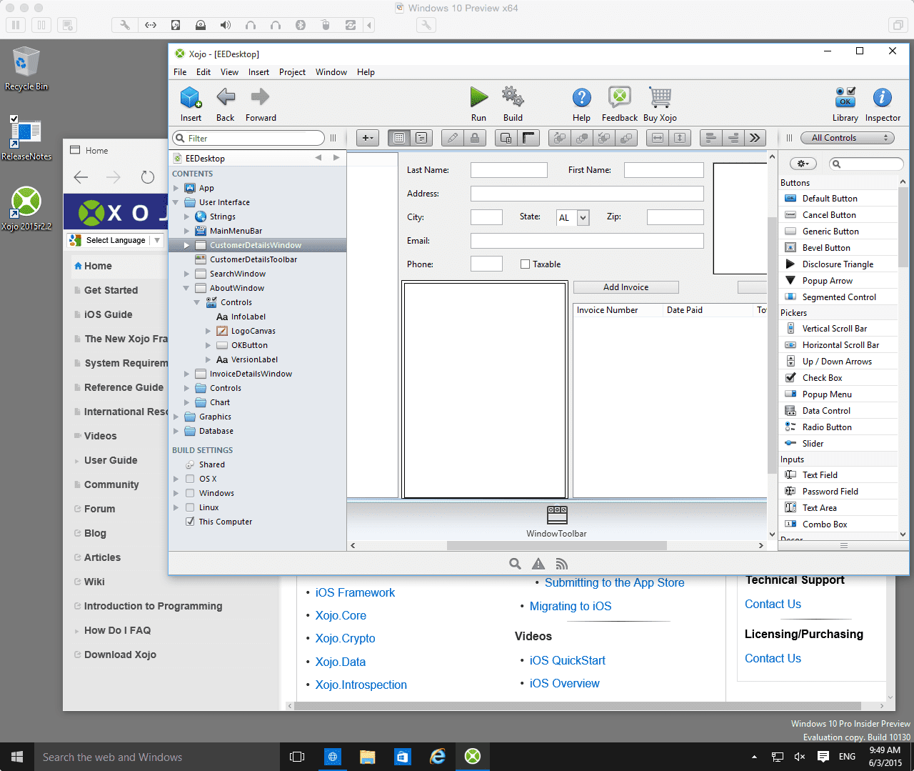914x771 pixels.
Task: Open the All Controls library dropdown
Action: [847, 138]
